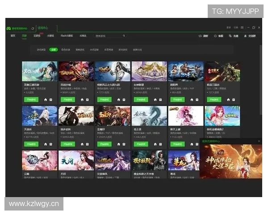Screen dimensions: 268x215
Task: Open the 摸金校尉 game thumbnail
Action: (x=149, y=160)
